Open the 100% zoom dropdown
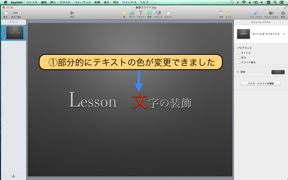 [x=16, y=13]
